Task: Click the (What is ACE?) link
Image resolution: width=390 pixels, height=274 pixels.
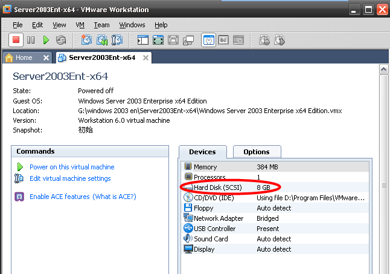Action: 115,197
